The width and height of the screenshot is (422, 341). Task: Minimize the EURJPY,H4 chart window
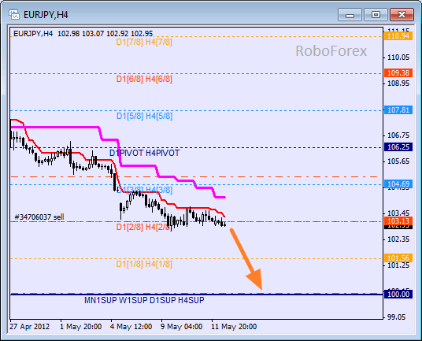click(350, 14)
